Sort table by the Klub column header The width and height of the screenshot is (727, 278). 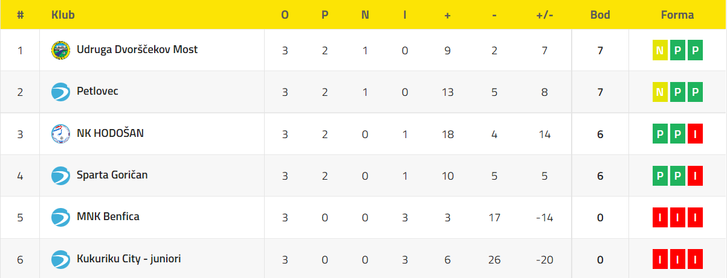coord(63,15)
